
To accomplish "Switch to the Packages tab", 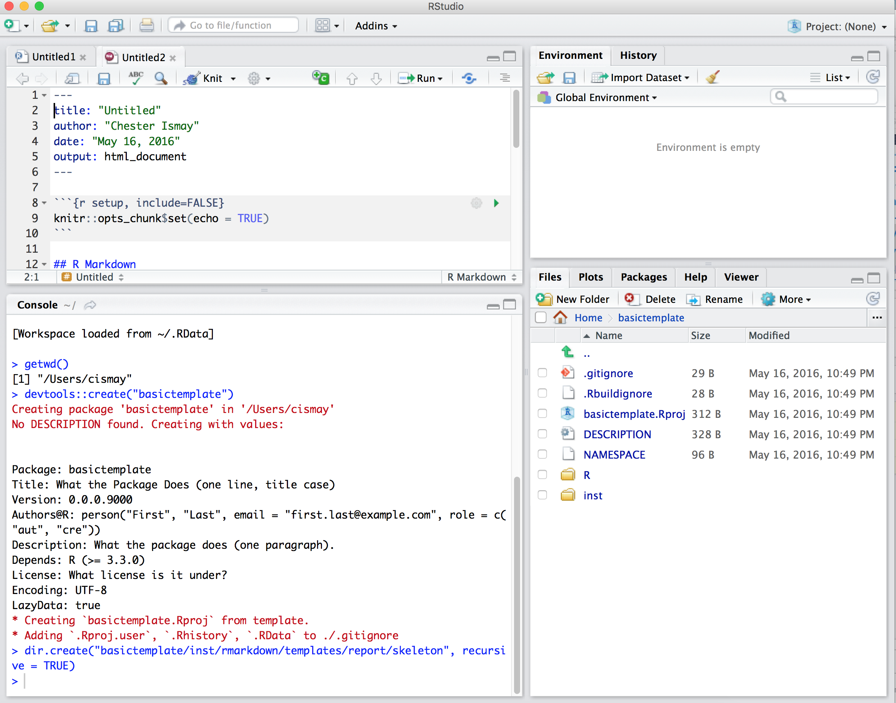I will (x=644, y=277).
